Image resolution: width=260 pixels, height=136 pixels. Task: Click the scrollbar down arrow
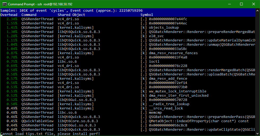(x=258, y=133)
